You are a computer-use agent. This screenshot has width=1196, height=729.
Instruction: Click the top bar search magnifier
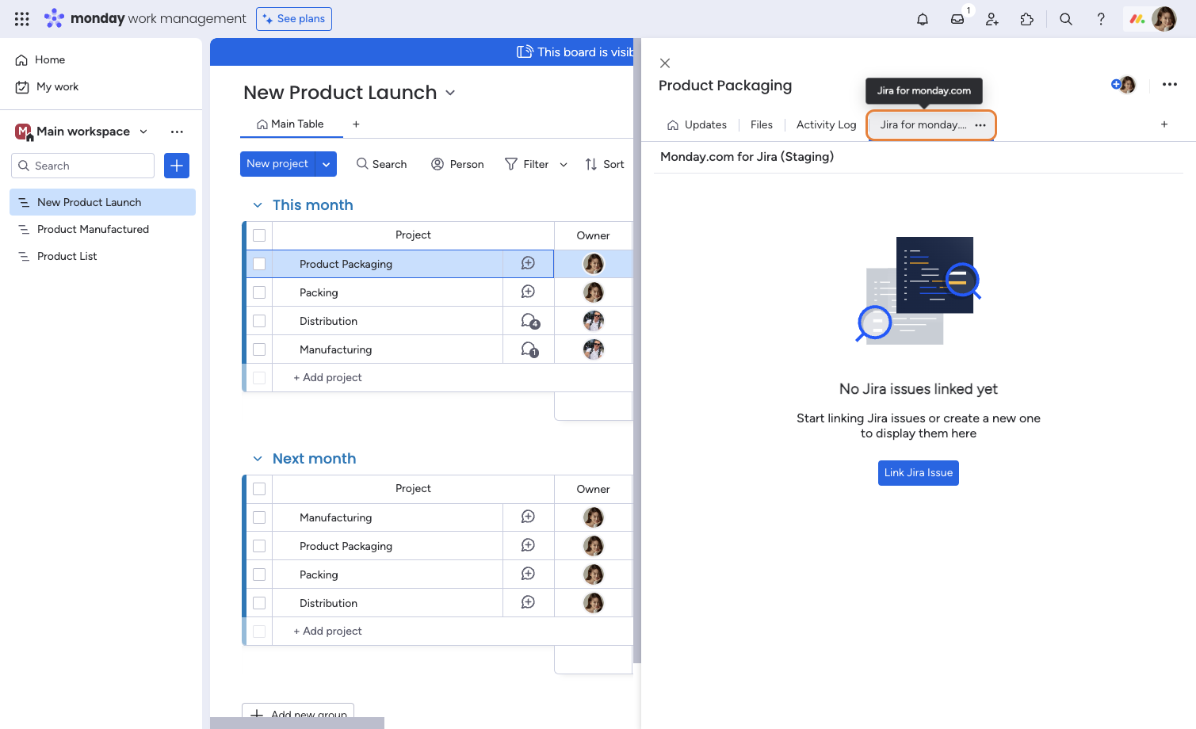pos(1066,19)
